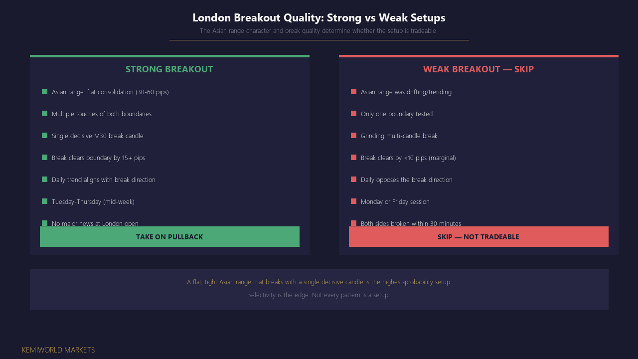This screenshot has width=638, height=359.
Task: Click green bullet beside Multiple touches of both boundaries
Action: click(44, 114)
